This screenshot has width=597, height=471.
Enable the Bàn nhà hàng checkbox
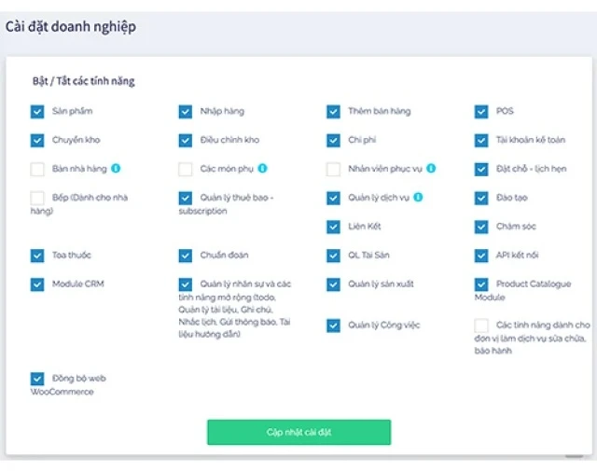(x=37, y=170)
